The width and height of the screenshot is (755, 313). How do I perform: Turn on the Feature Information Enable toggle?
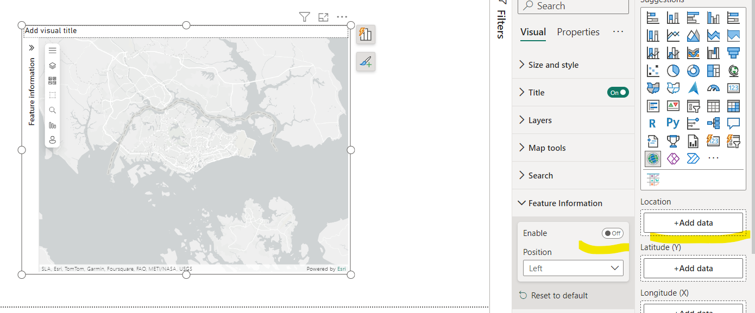click(x=613, y=233)
